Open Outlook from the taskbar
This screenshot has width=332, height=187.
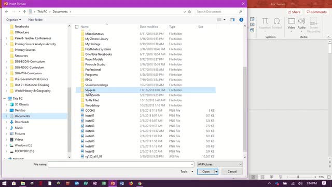(77, 183)
